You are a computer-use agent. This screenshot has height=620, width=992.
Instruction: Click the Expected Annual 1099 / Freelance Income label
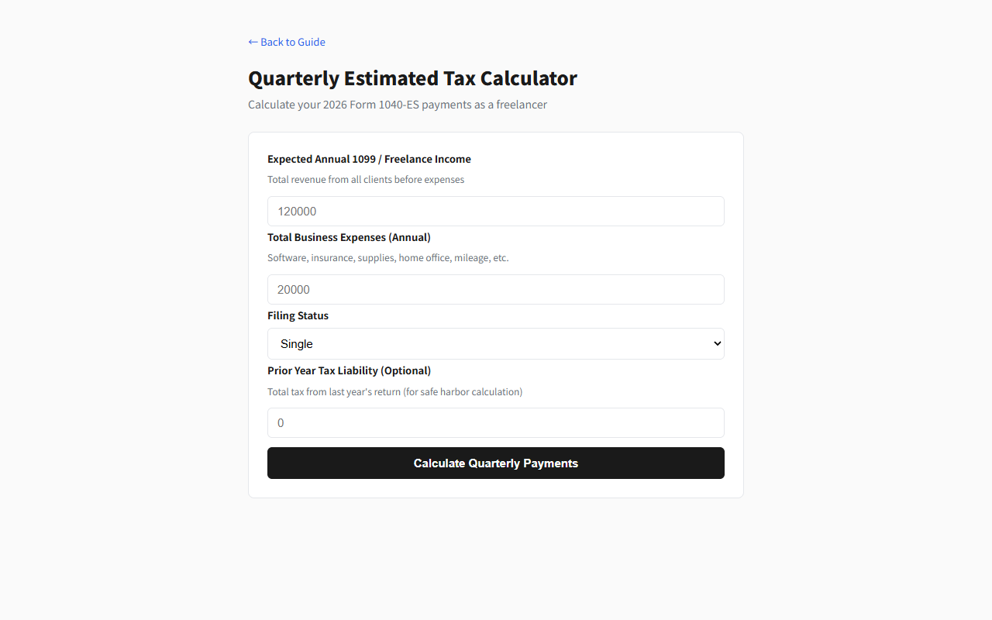tap(369, 159)
